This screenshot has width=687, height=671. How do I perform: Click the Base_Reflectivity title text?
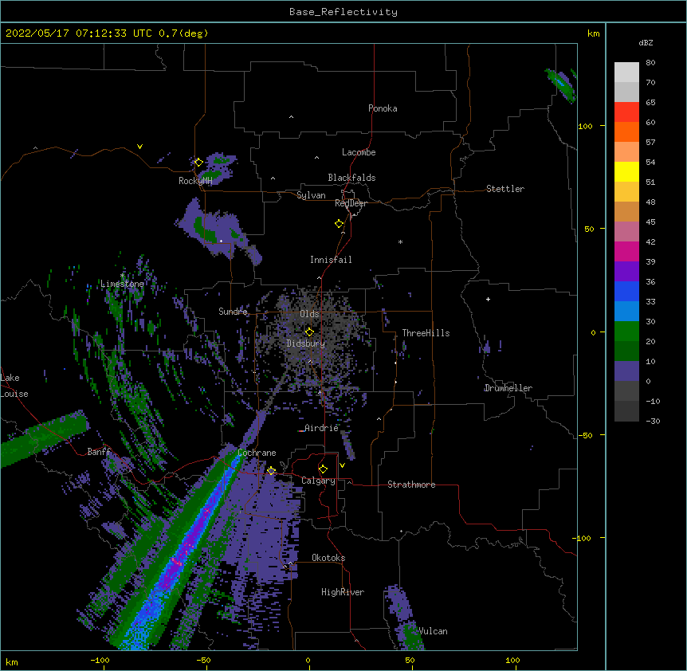pyautogui.click(x=343, y=12)
